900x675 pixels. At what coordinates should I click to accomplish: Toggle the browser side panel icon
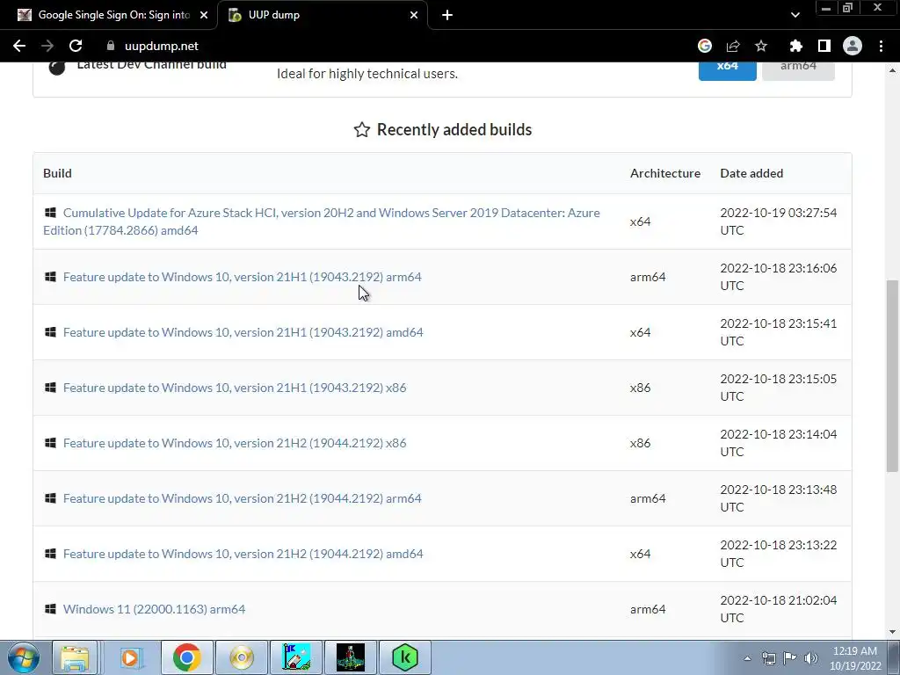[x=824, y=46]
